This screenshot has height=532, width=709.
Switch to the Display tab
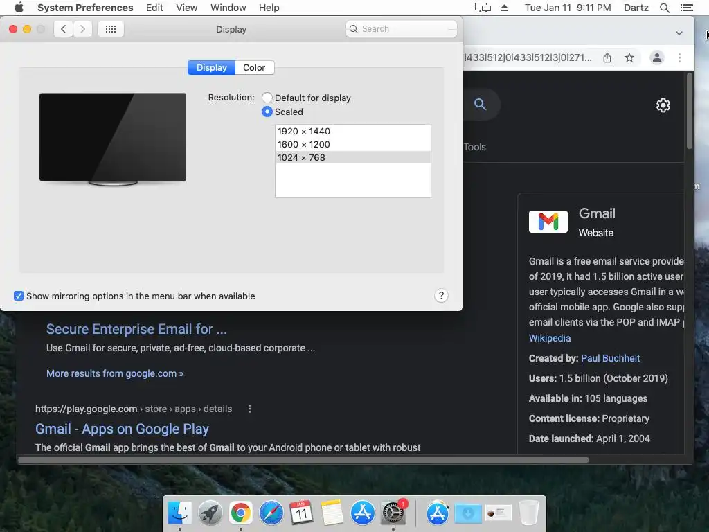(211, 67)
